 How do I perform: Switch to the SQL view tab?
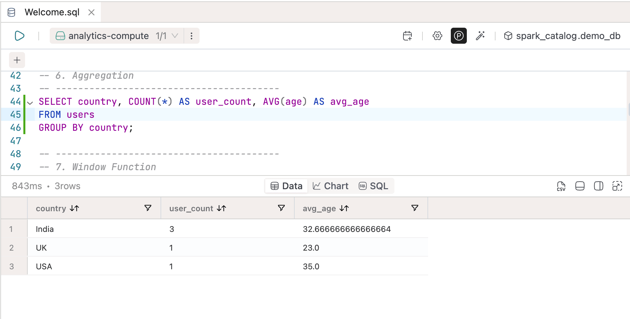(x=373, y=186)
